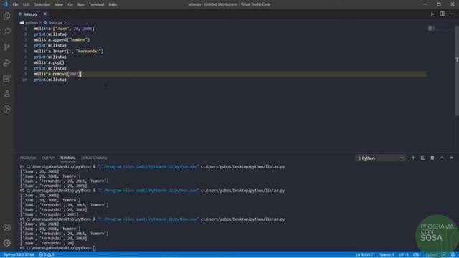Open the View menu

click(59, 4)
